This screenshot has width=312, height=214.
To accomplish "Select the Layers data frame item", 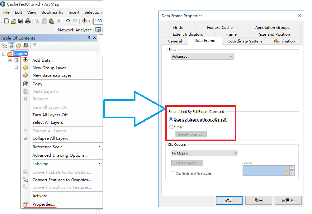I will click(x=21, y=54).
